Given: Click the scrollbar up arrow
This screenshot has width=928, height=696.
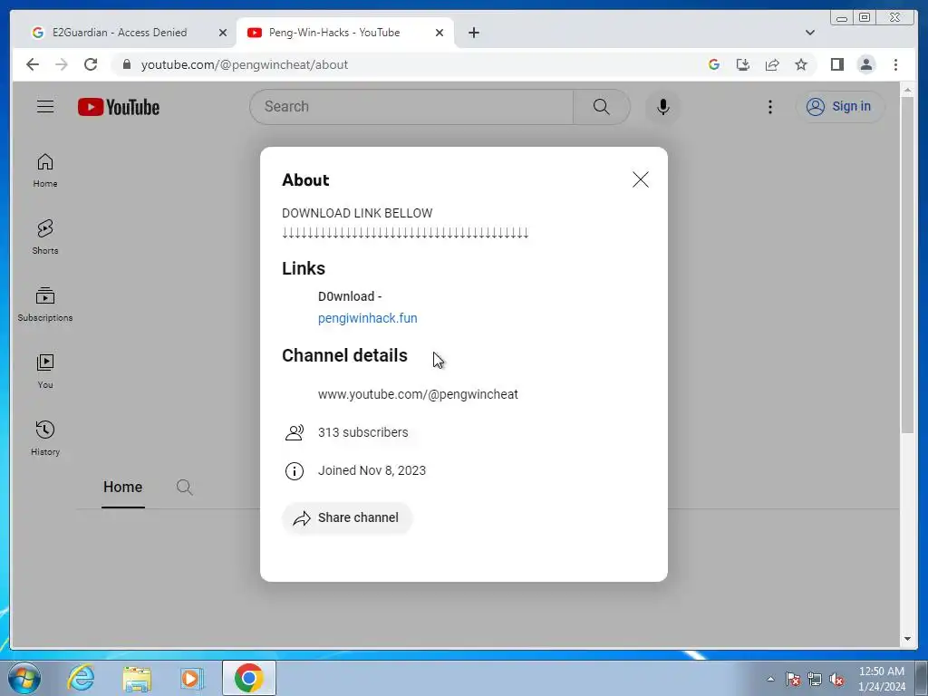Looking at the screenshot, I should click(x=907, y=90).
